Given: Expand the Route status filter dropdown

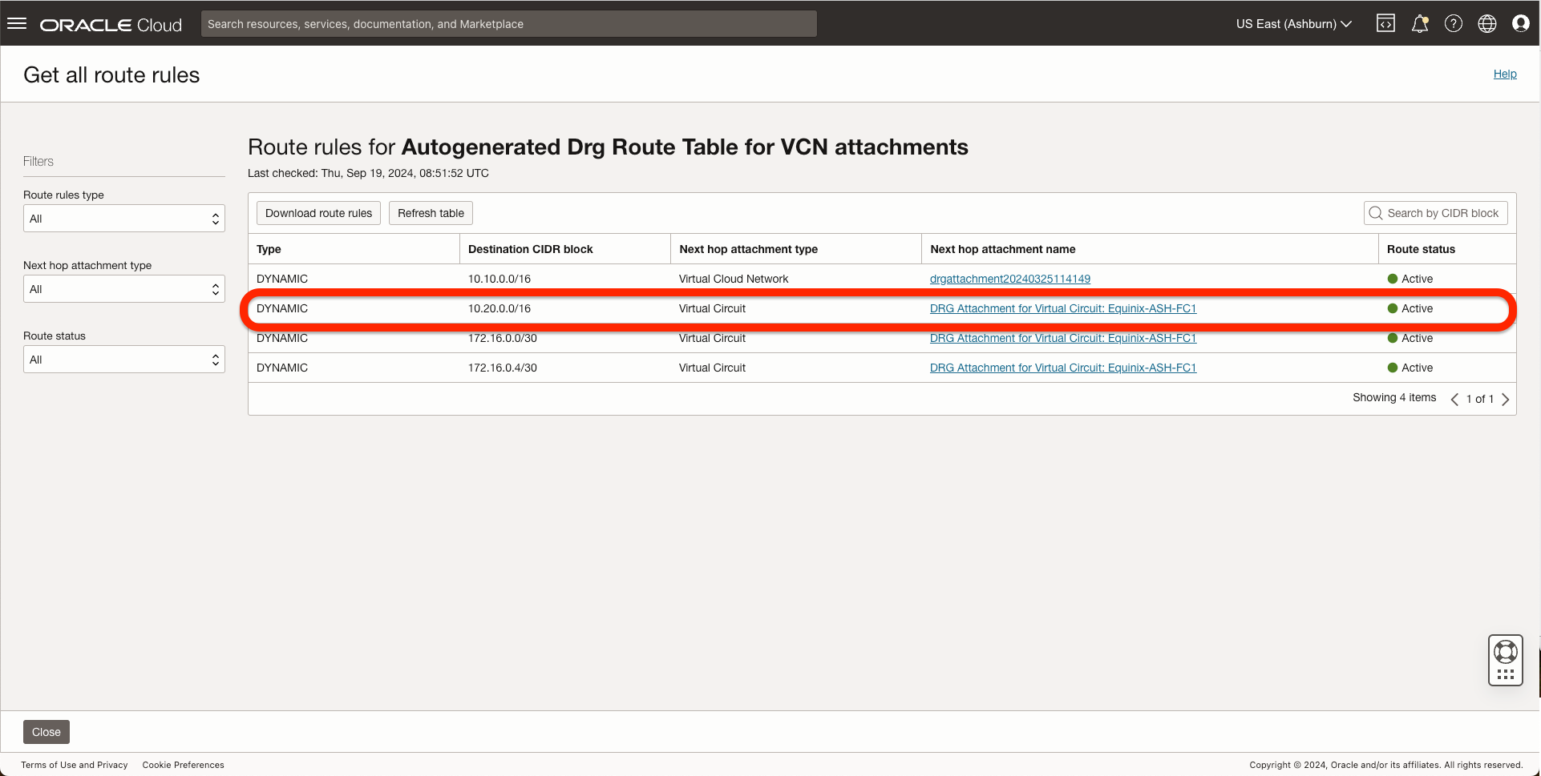Looking at the screenshot, I should 124,360.
